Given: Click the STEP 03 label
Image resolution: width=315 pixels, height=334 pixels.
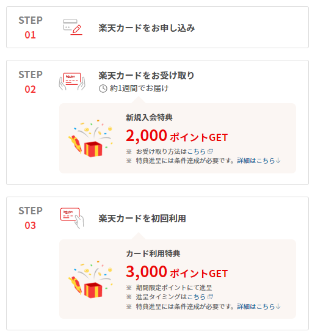Looking at the screenshot, I should click(31, 218).
